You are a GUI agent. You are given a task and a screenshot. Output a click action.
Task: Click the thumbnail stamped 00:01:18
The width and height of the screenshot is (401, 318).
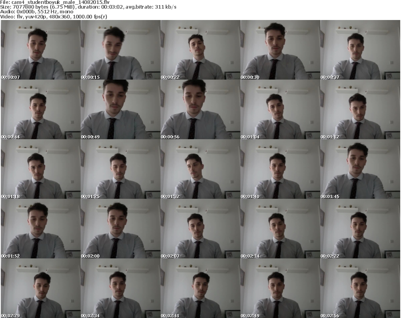[41, 169]
